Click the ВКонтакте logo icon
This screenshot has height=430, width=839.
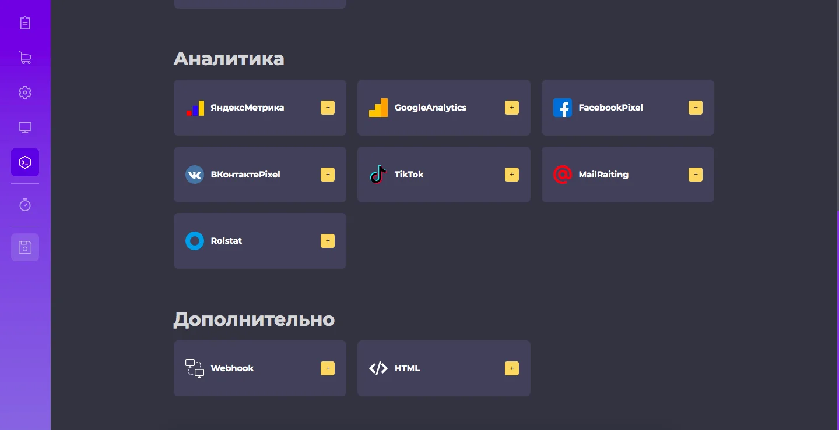(x=195, y=175)
